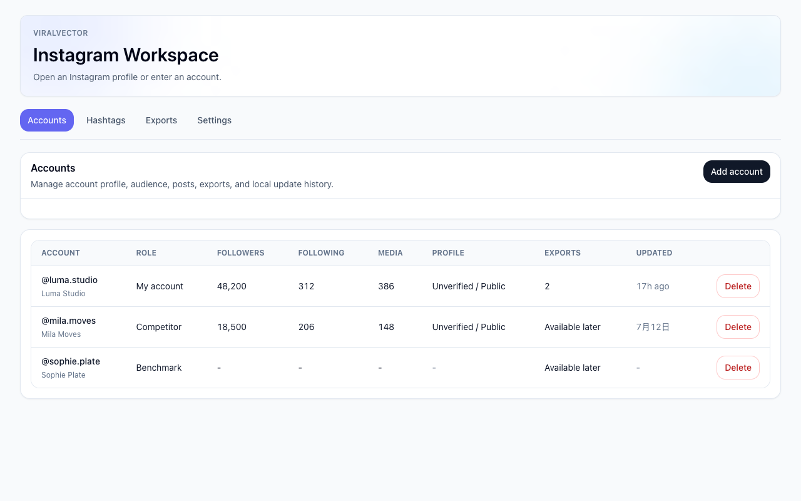
Task: Select the @sophie.plate account handle
Action: click(71, 361)
